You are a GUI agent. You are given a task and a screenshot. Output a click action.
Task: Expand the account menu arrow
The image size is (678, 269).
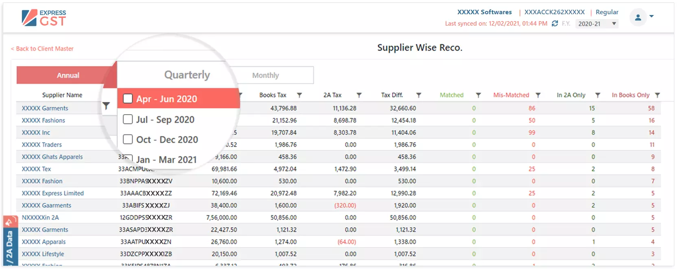point(652,16)
